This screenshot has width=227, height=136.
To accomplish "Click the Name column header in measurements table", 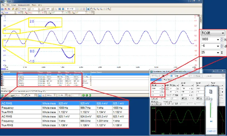I will click(21, 72).
